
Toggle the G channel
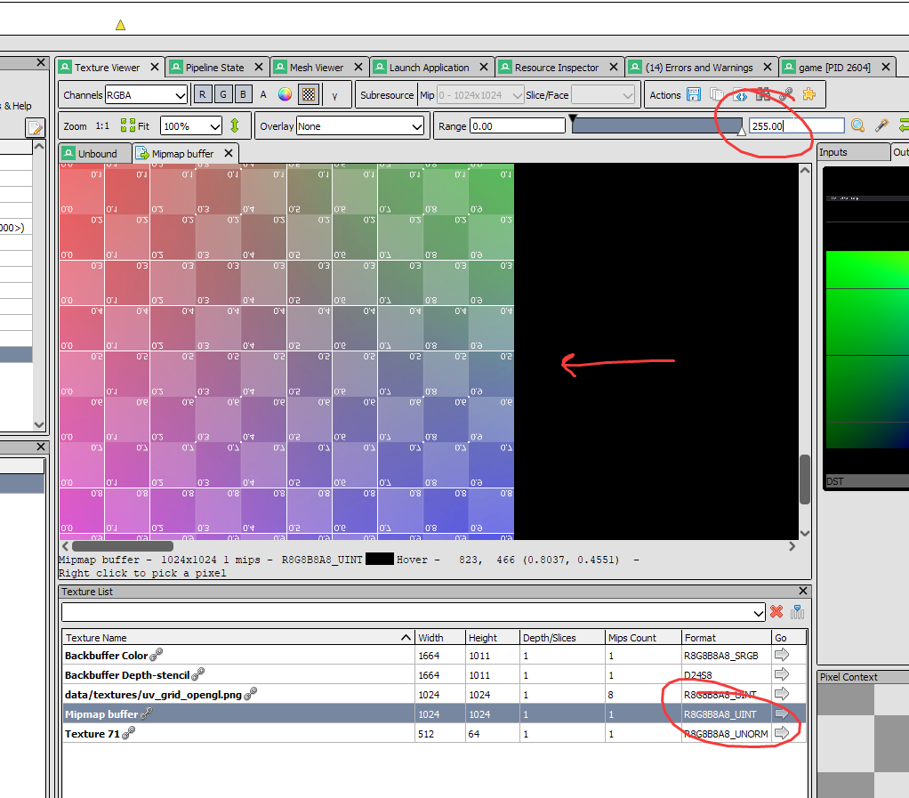click(222, 93)
